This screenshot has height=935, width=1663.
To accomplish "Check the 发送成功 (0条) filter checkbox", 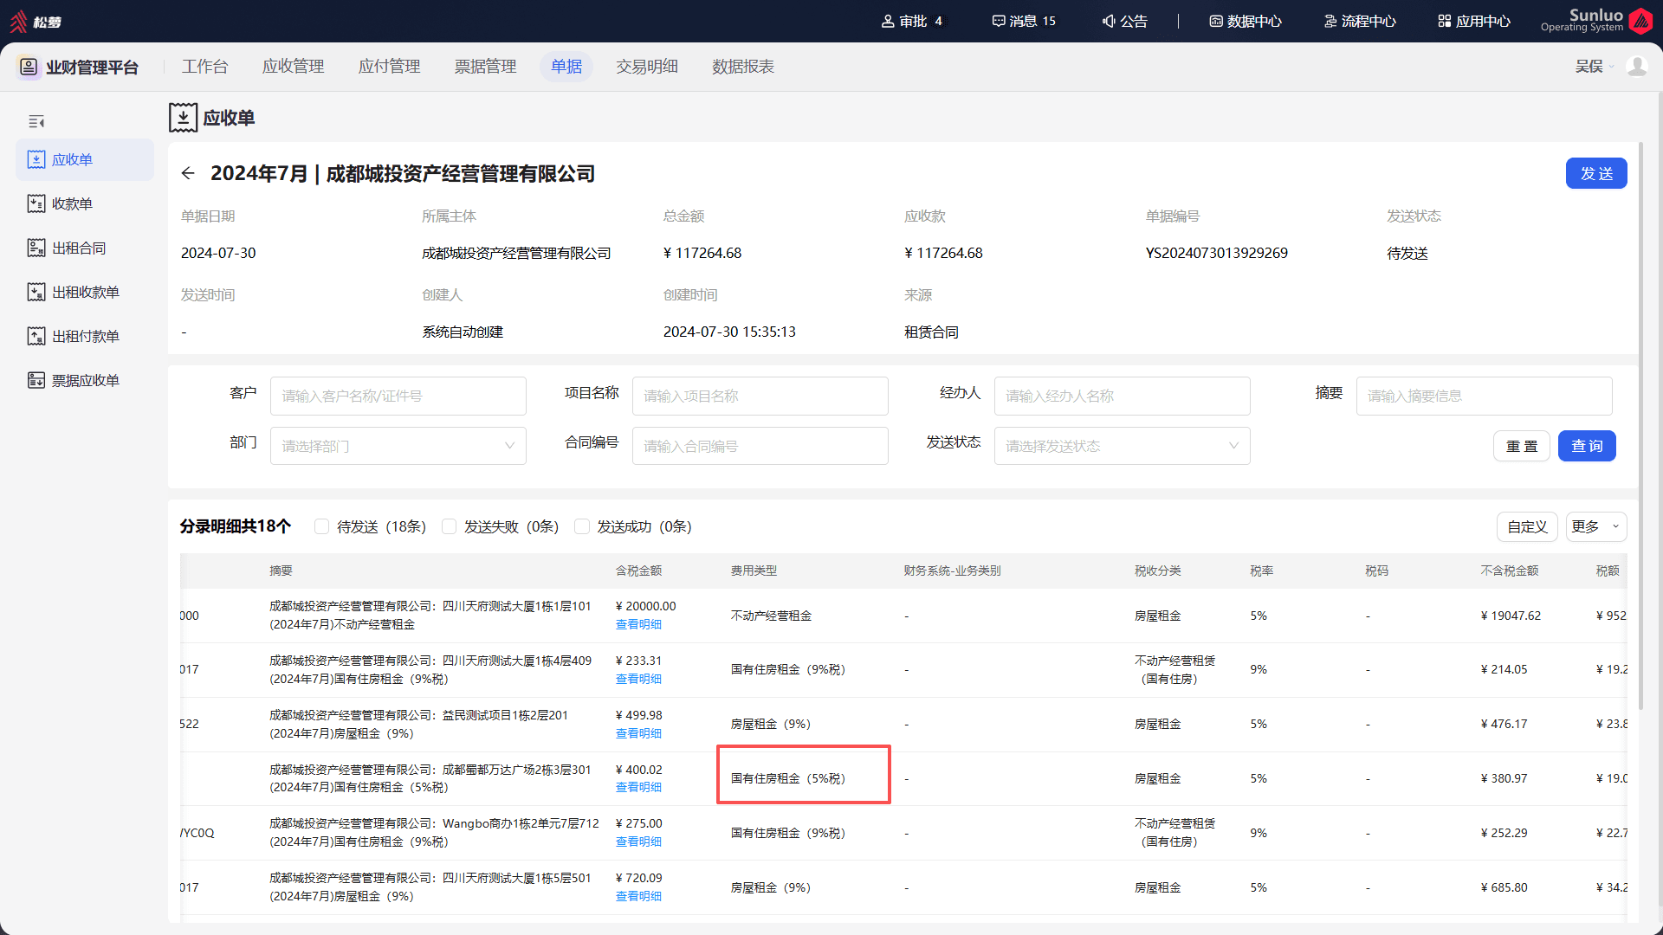I will pyautogui.click(x=582, y=526).
